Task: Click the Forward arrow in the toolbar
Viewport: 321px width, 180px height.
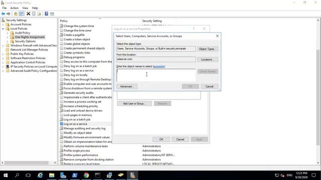Action: [9, 13]
